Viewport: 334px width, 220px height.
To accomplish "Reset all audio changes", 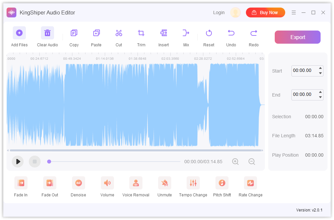I will pyautogui.click(x=209, y=37).
